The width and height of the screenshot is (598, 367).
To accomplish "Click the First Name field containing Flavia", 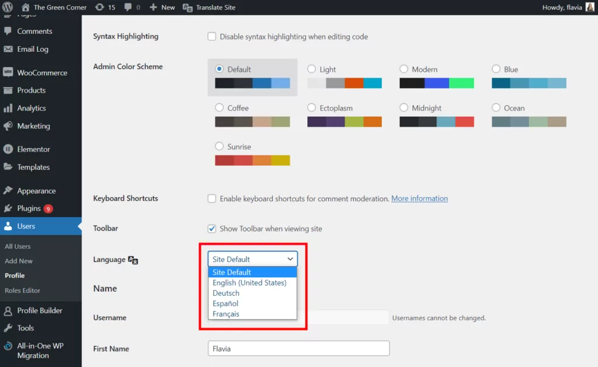I will [x=298, y=348].
